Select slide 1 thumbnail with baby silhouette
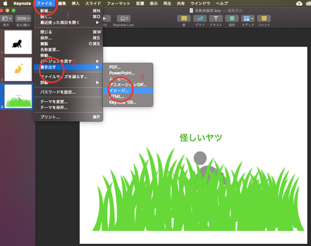The height and width of the screenshot is (246, 311). [x=18, y=42]
